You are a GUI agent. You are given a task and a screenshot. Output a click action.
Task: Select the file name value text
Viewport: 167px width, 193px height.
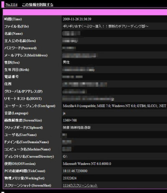pos(106,26)
